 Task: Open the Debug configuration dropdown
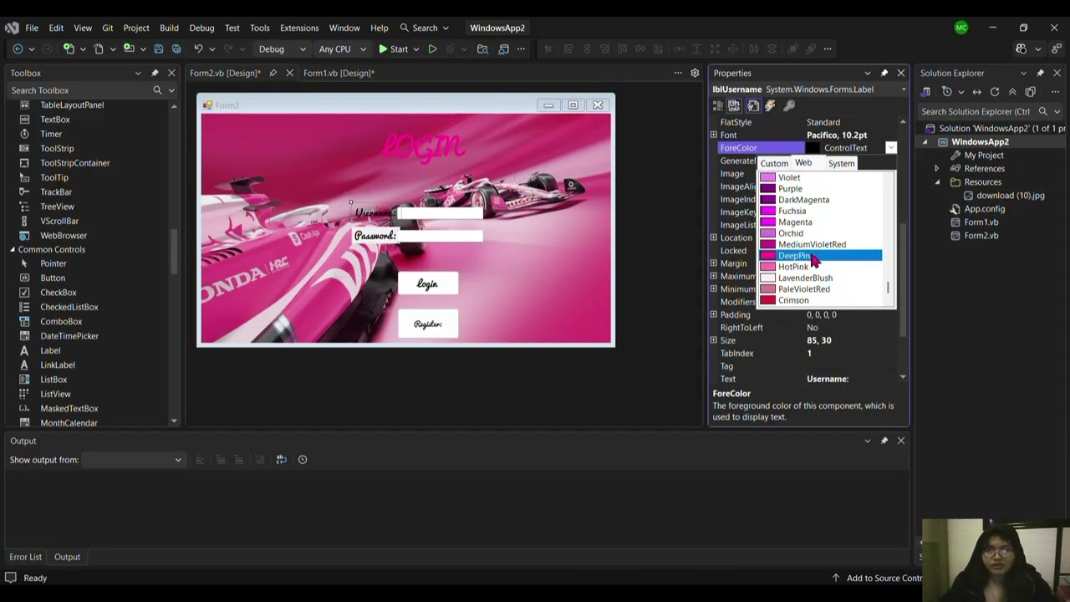point(282,49)
